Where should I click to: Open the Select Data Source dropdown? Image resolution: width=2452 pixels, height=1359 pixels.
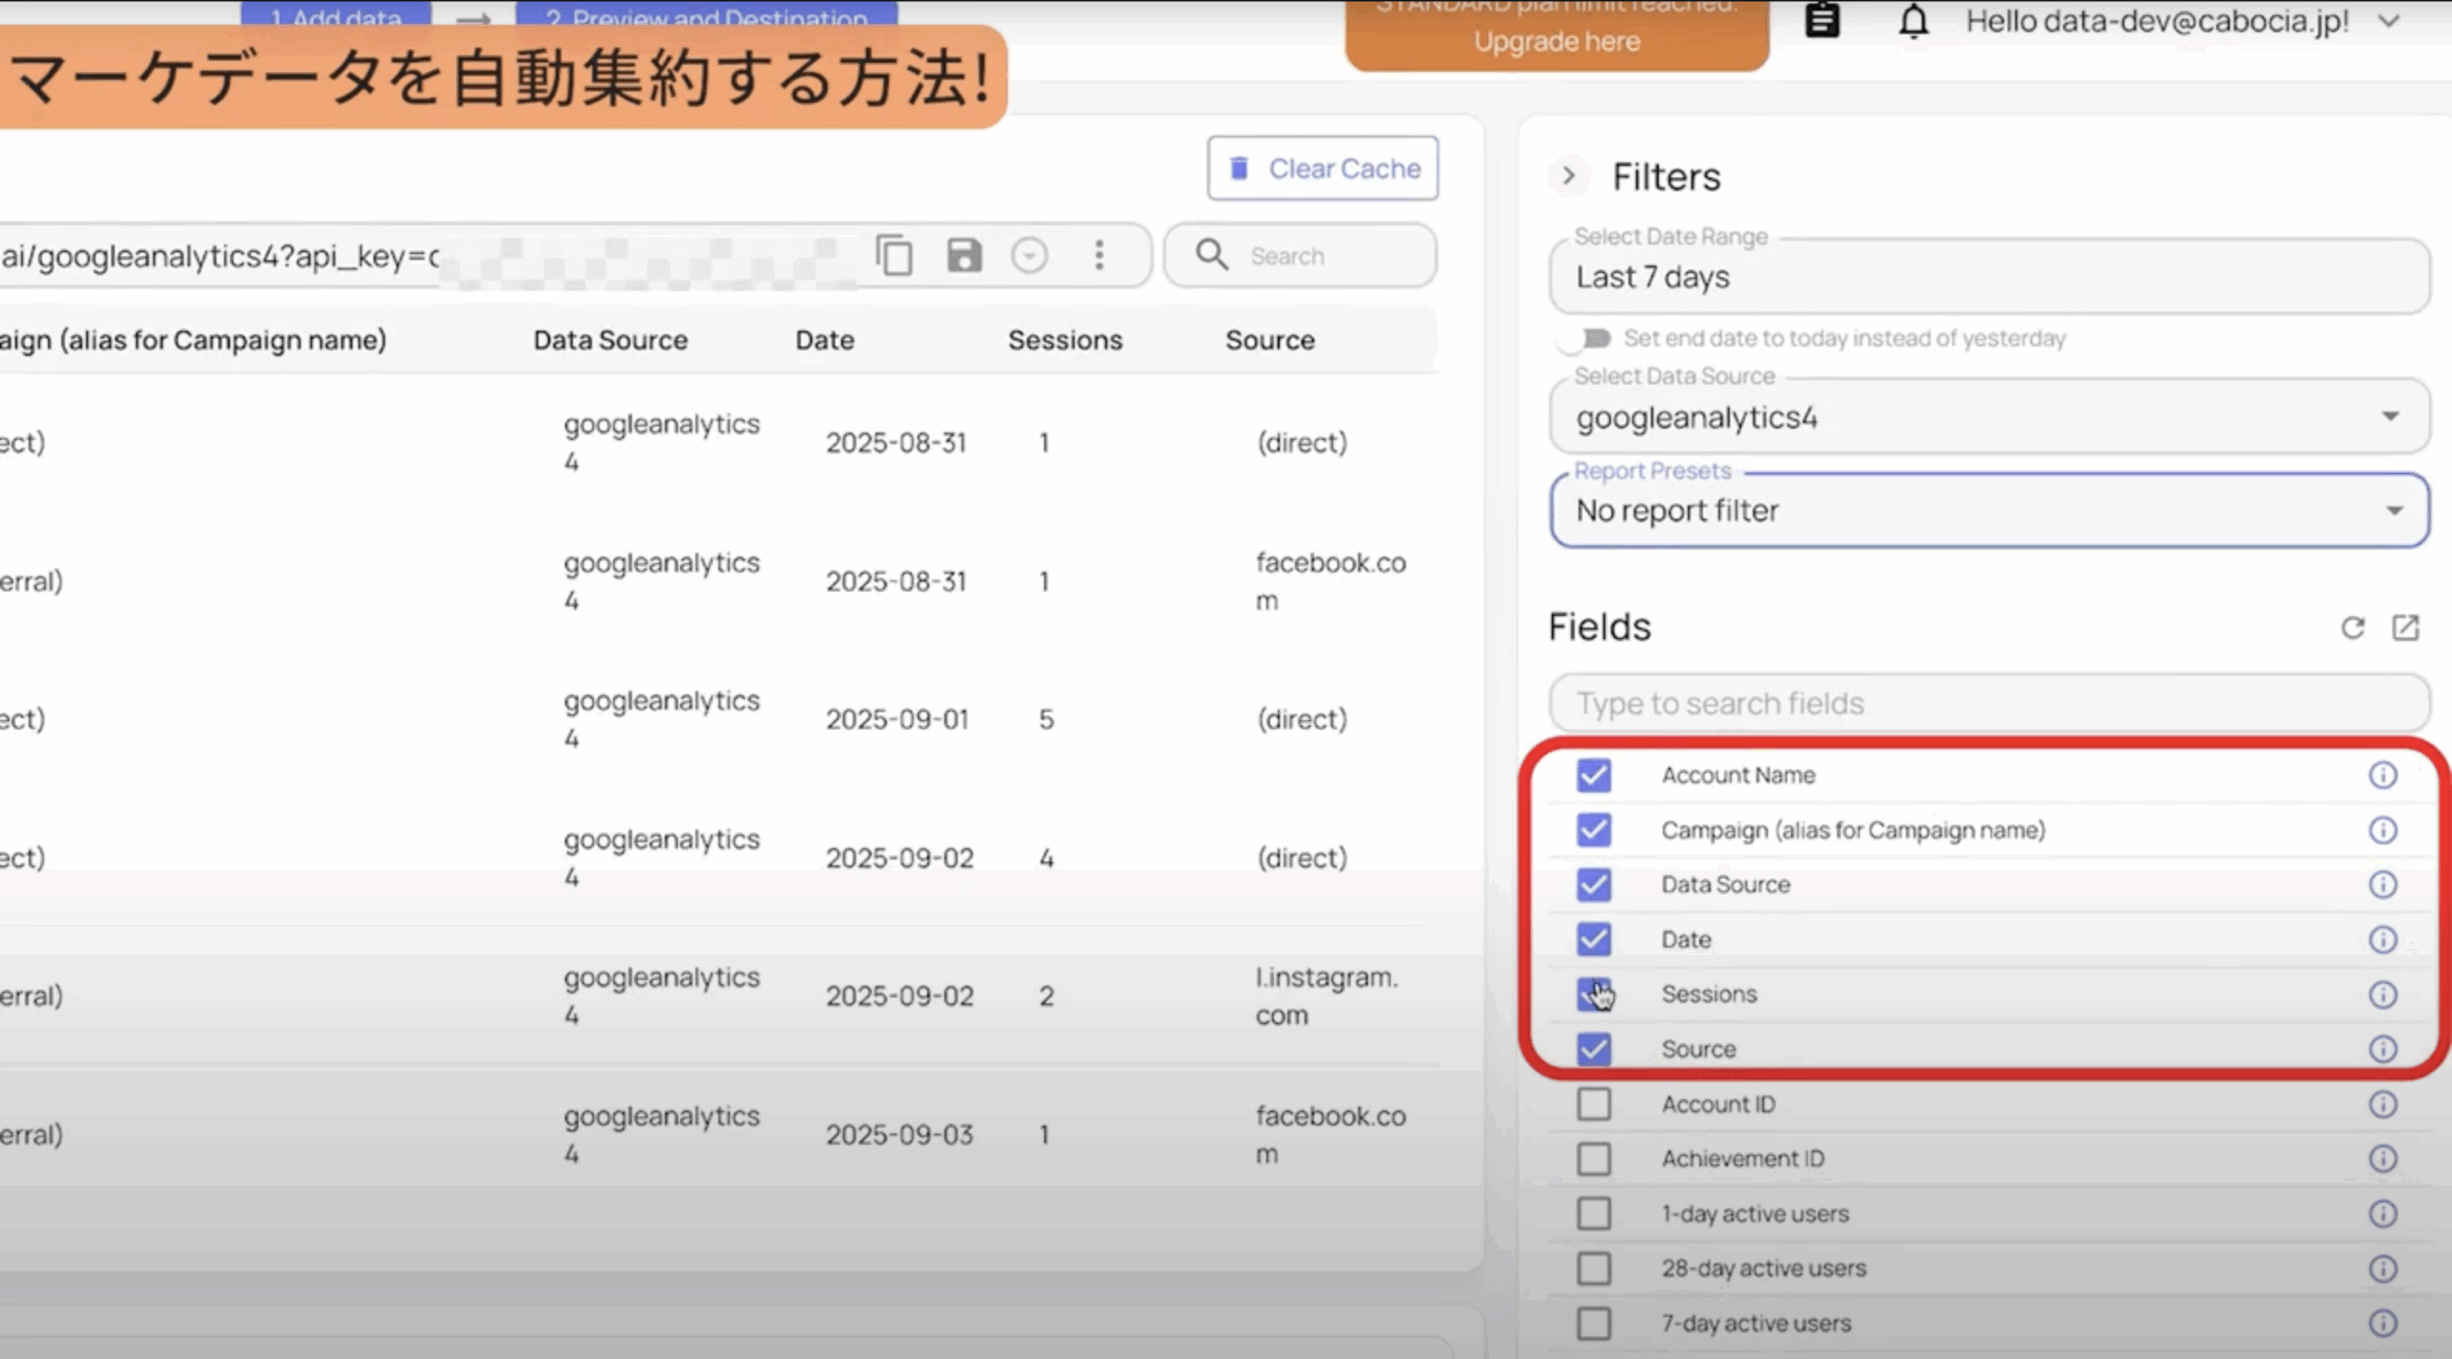coord(1988,418)
